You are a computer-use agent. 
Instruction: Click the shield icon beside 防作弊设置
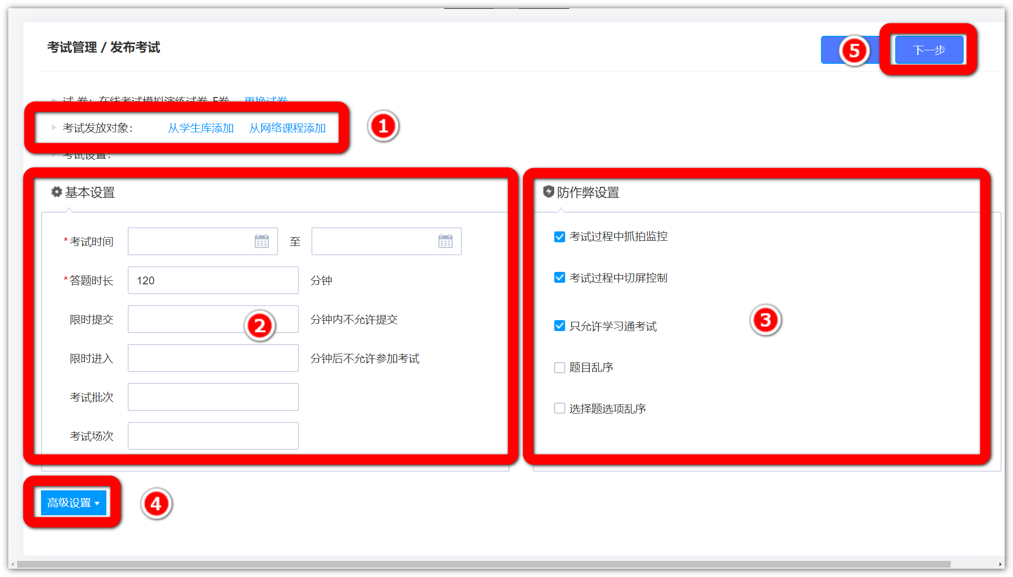tap(549, 192)
